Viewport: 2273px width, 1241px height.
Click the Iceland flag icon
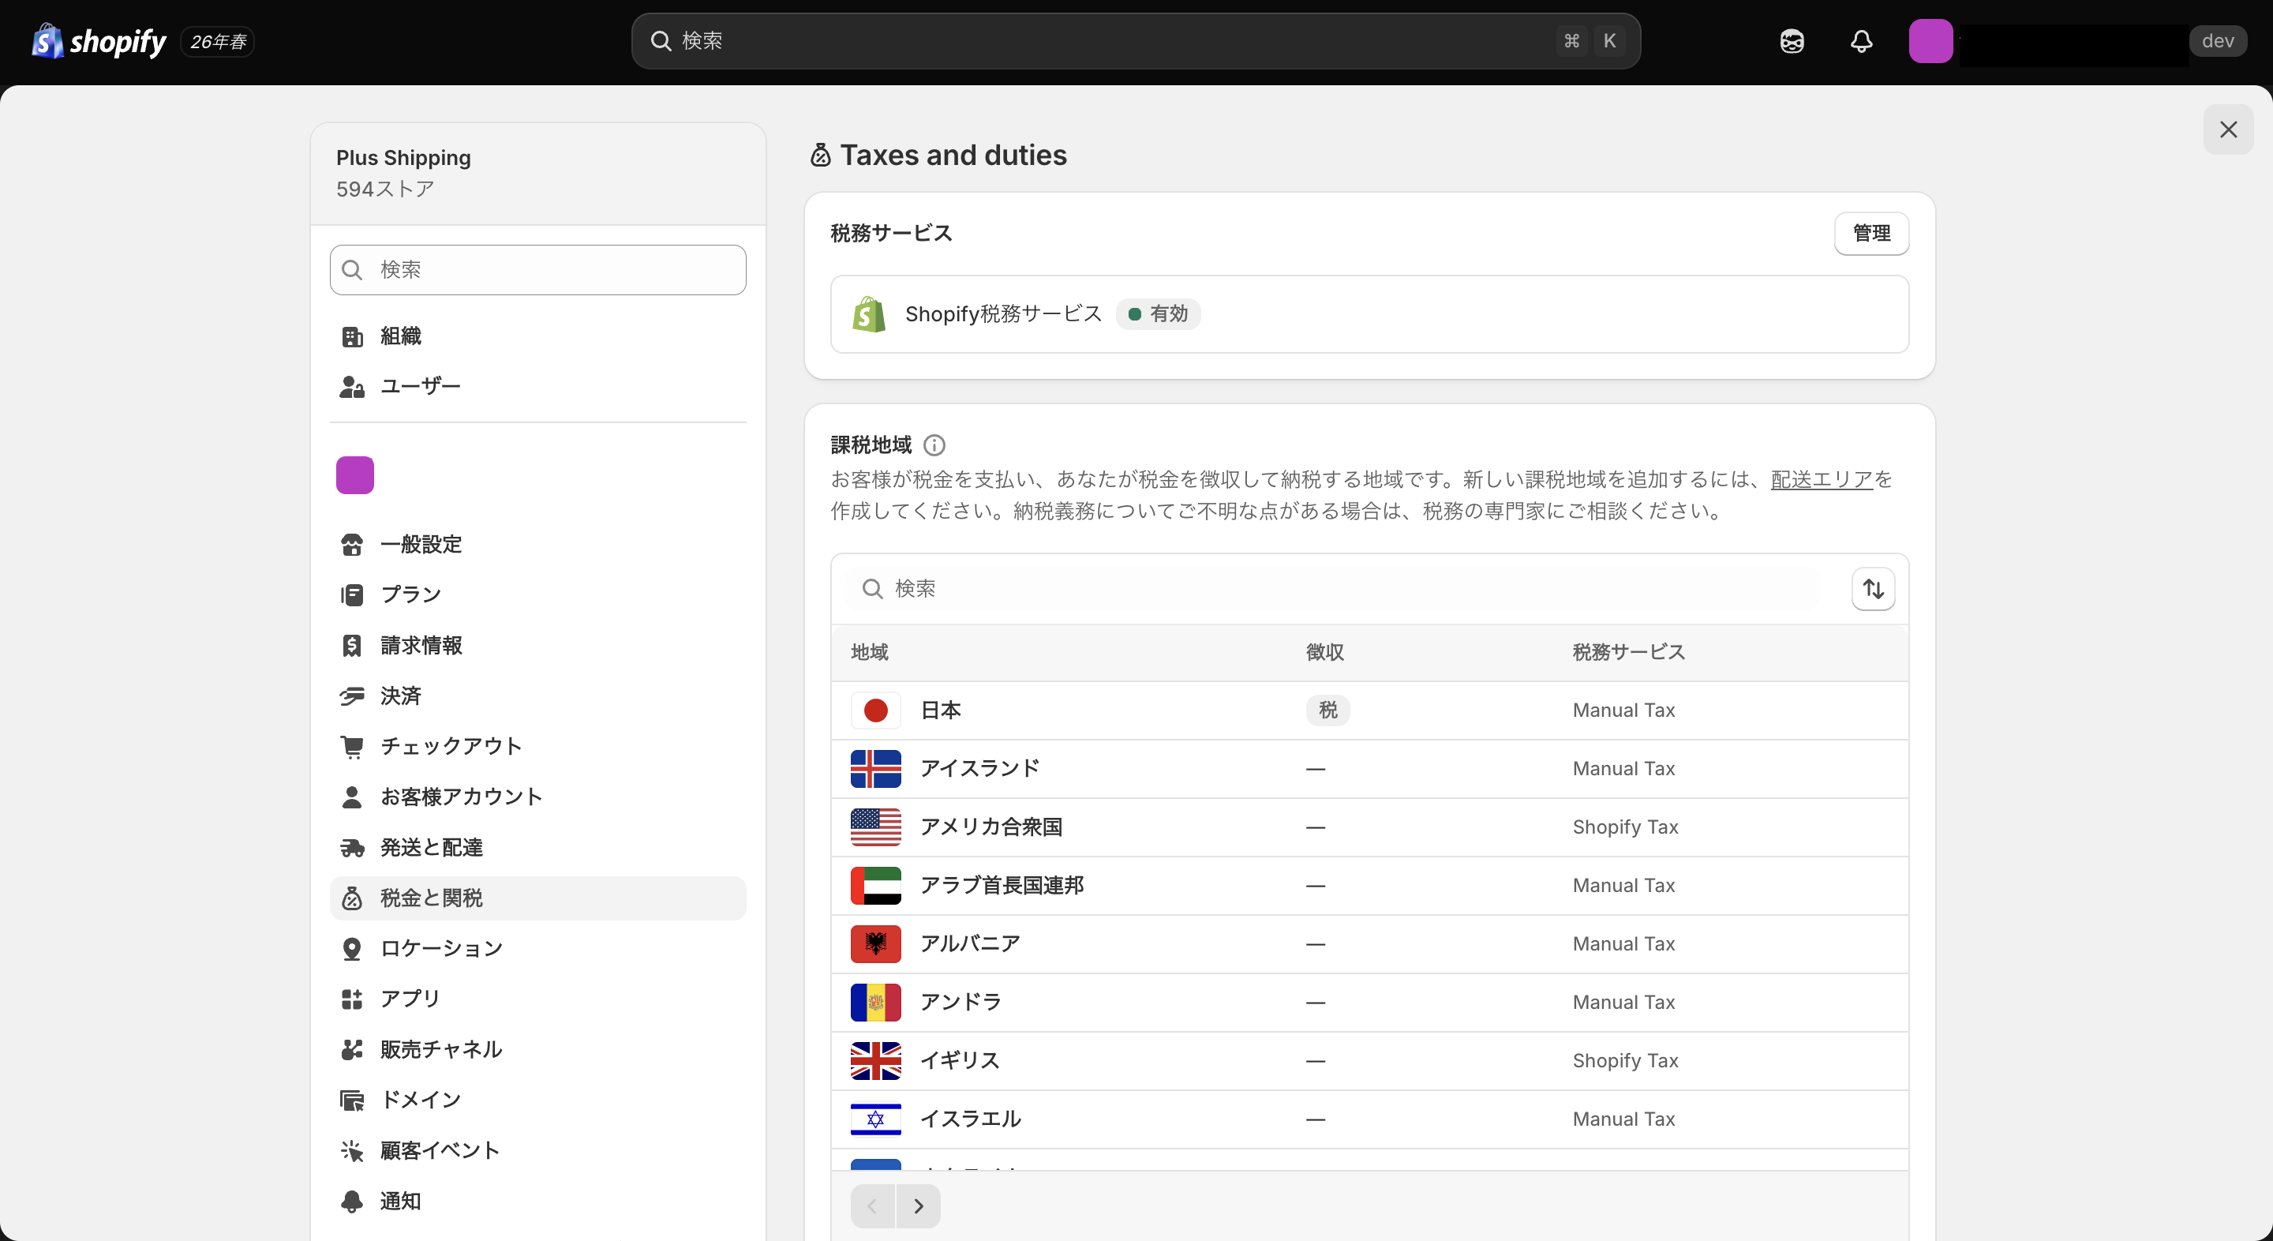[875, 769]
